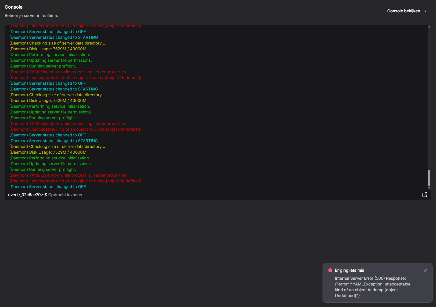Viewport: 436px width, 307px height.
Task: Click the console scrollbar up arrow
Action: (429, 27)
